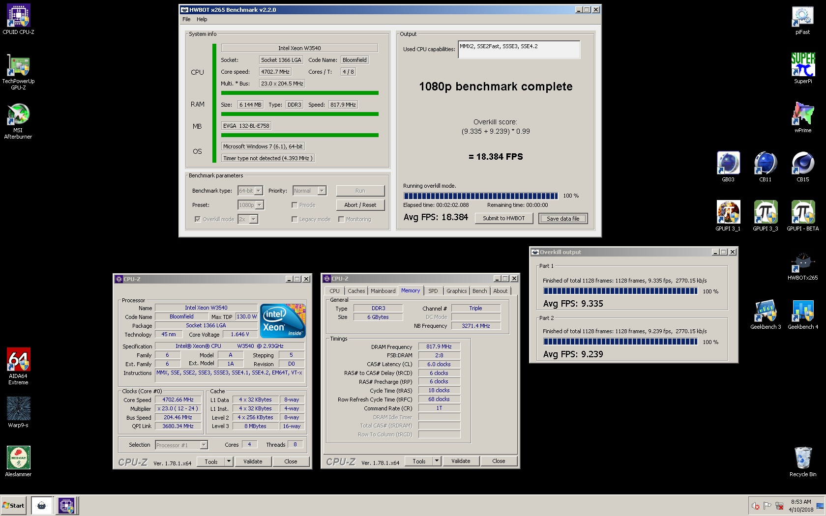Click Close in CPU-Z Memory window
The image size is (826, 516).
click(x=499, y=461)
